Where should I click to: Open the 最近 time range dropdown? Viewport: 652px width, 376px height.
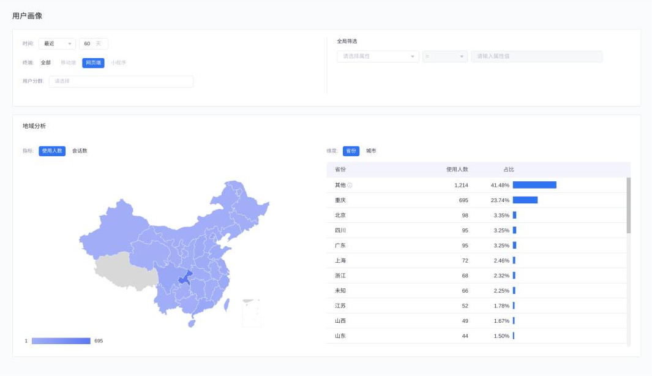click(57, 43)
